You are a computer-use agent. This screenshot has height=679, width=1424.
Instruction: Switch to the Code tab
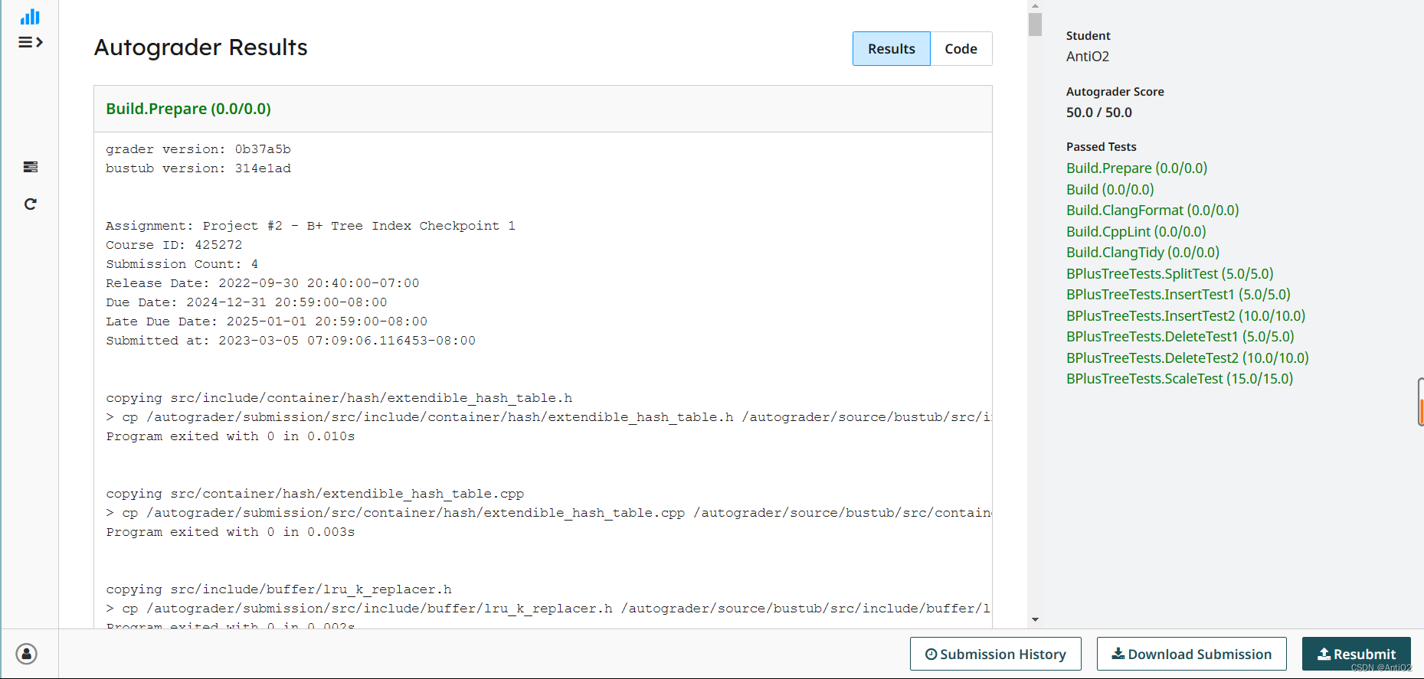[x=961, y=49]
